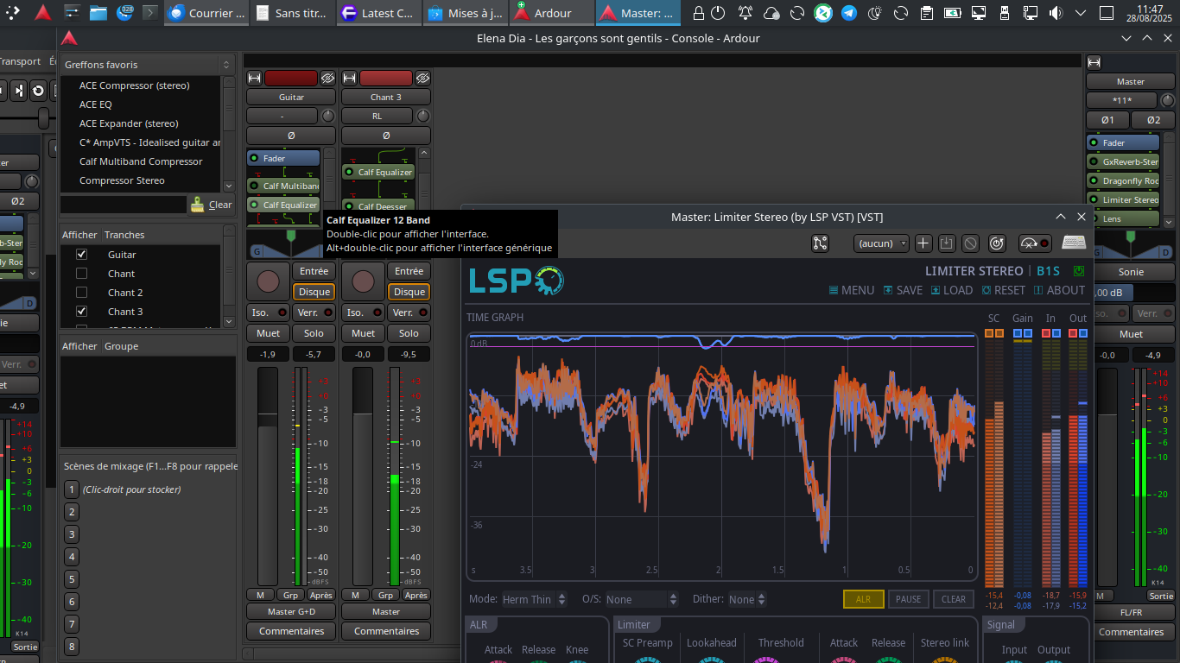Screen dimensions: 1180x663
Task: Open the Mode Herm Thin dropdown
Action: [x=534, y=599]
